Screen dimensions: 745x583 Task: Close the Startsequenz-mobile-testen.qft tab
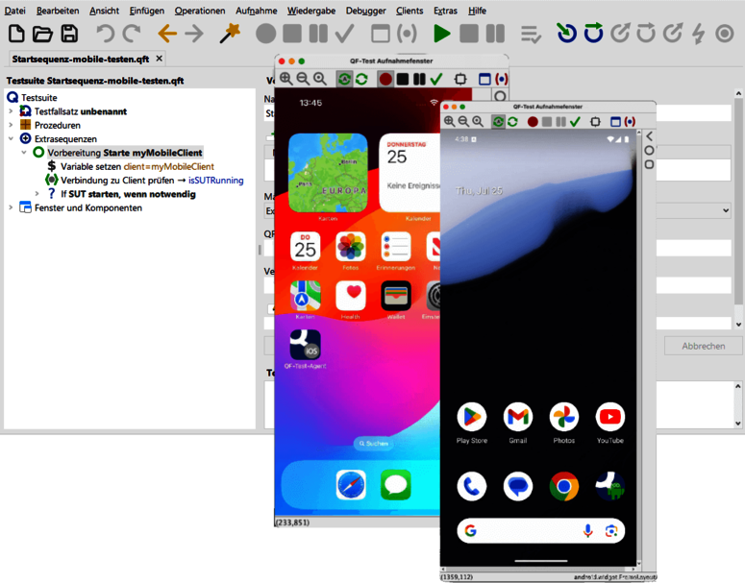pyautogui.click(x=161, y=60)
